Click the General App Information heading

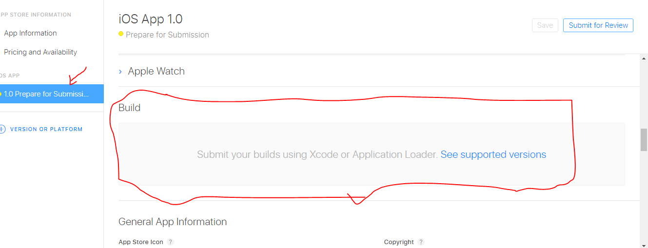point(173,222)
